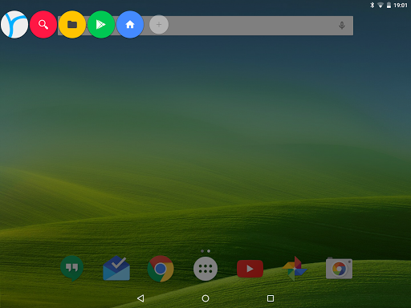Image resolution: width=411 pixels, height=308 pixels.
Task: Tap the white circular launcher logo icon
Action: (x=14, y=24)
